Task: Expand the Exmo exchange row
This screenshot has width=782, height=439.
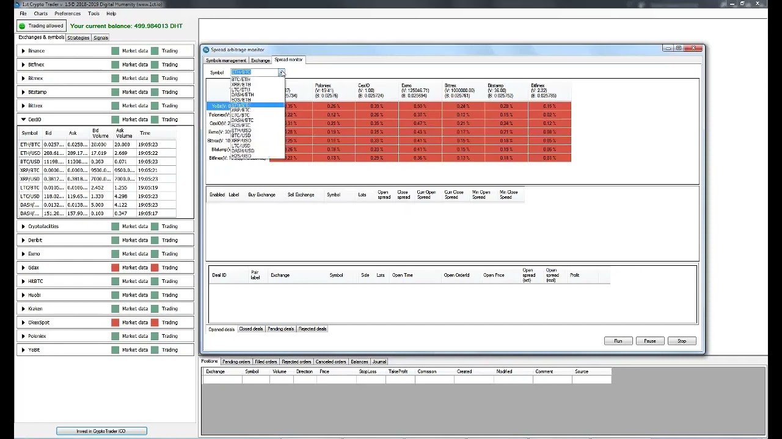Action: (x=23, y=254)
